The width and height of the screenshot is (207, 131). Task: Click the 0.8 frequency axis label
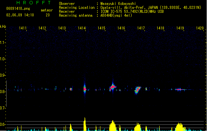(3, 92)
